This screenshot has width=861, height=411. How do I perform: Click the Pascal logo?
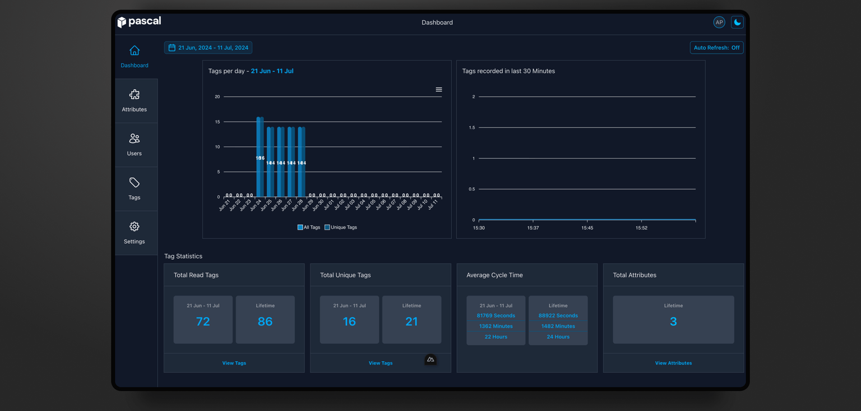tap(139, 22)
